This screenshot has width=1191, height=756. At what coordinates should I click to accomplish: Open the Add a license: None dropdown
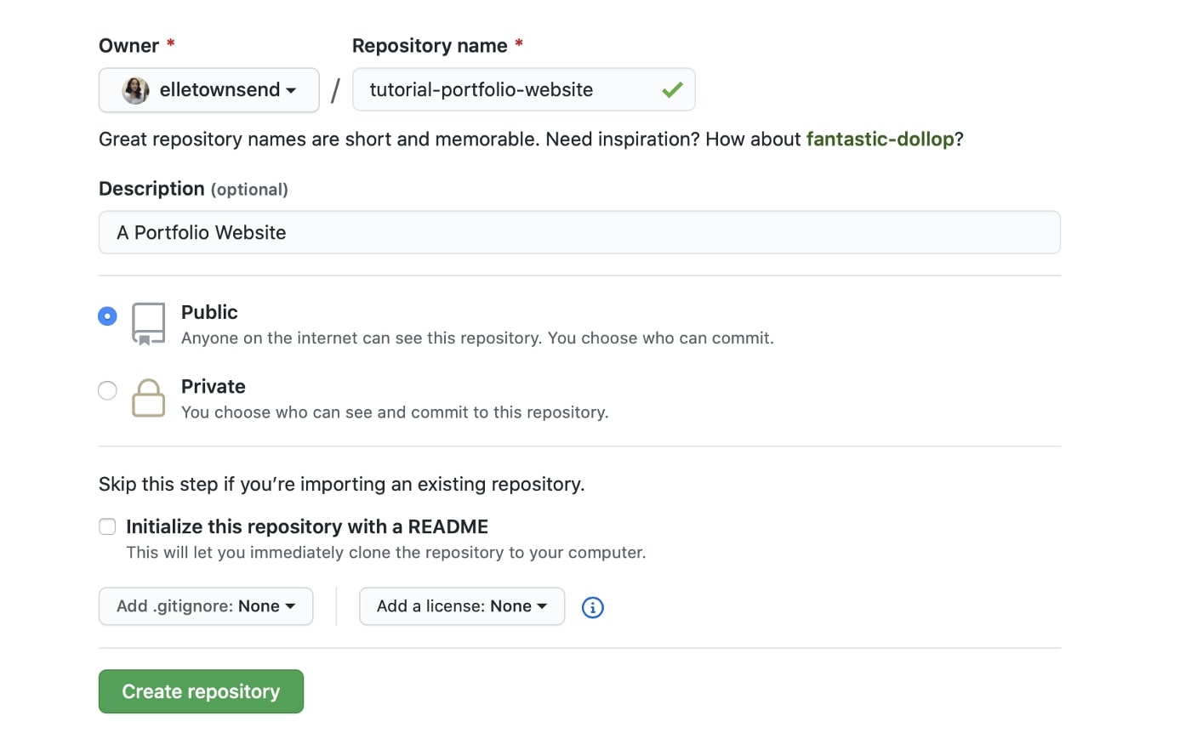(461, 606)
